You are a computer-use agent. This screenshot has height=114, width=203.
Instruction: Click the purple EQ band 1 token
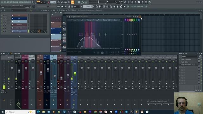point(80,35)
